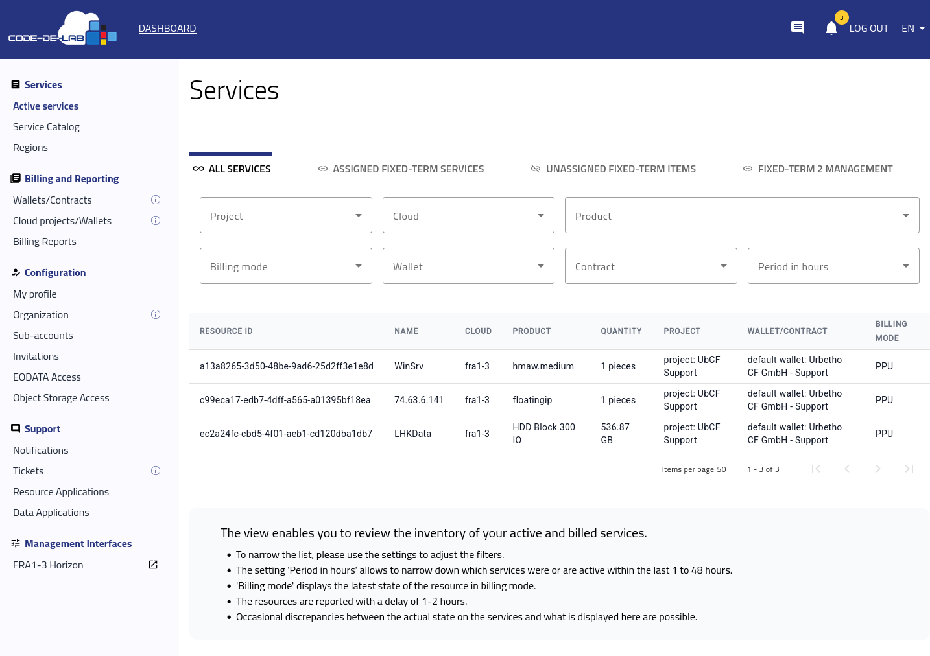Open Sub-accounts in sidebar
Viewport: 930px width, 656px height.
click(43, 336)
